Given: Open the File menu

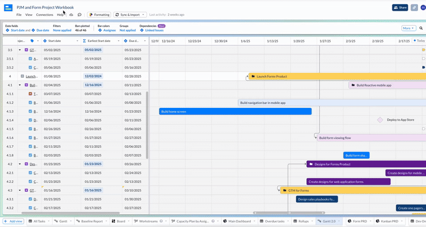Looking at the screenshot, I should coord(19,15).
